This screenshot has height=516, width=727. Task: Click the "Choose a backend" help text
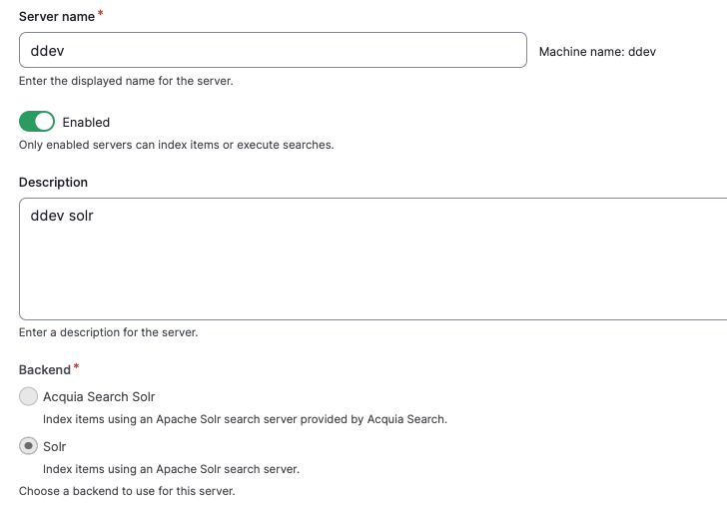(127, 491)
